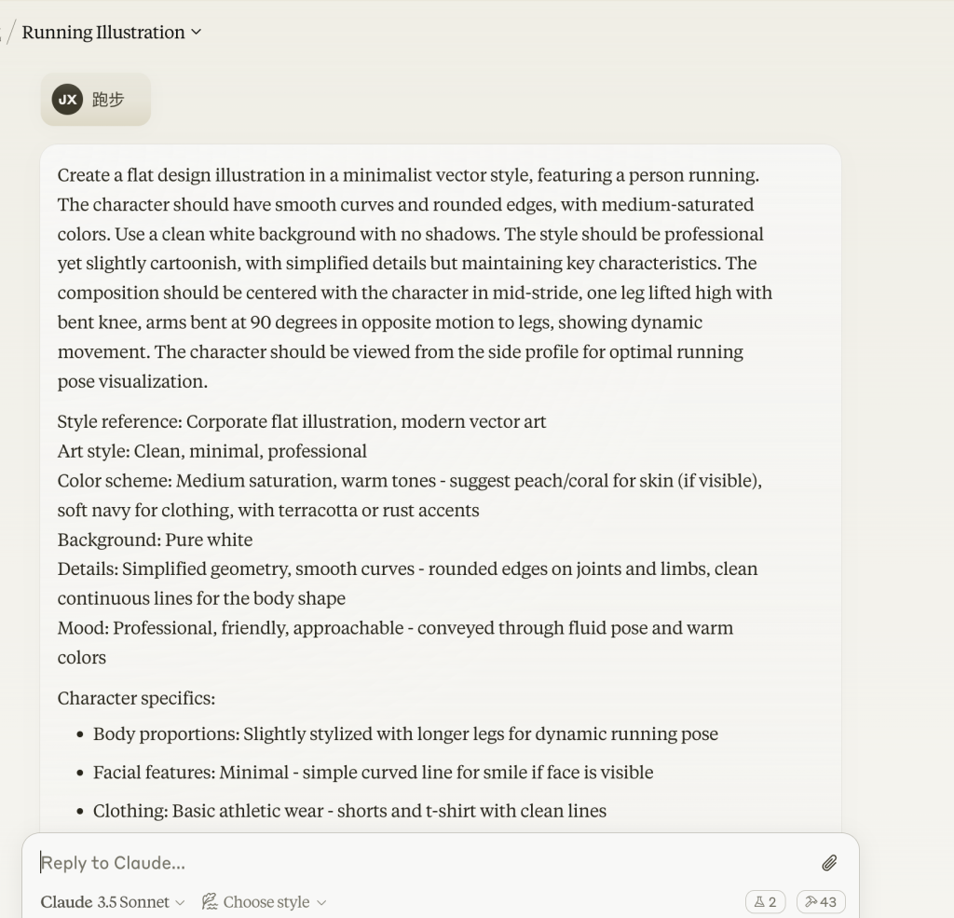Click the quill style icon beside Choose style
The image size is (954, 918).
click(210, 901)
